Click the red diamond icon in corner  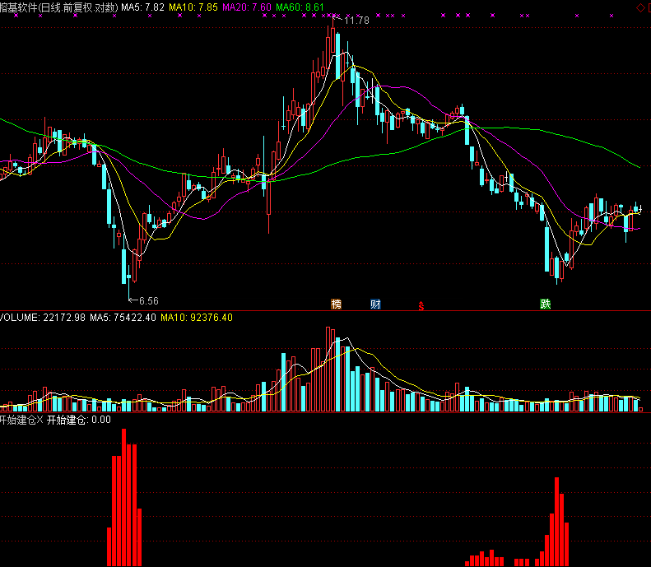point(640,8)
